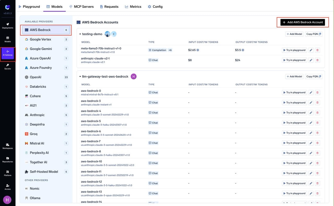The height and width of the screenshot is (206, 334).
Task: Delete the meta-llama3-70b-instruct-v1-0 model
Action: (x=317, y=50)
